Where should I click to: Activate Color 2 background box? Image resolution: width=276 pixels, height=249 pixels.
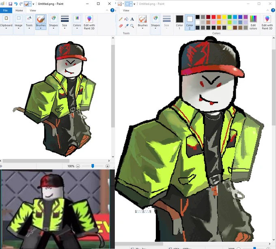[x=190, y=22]
